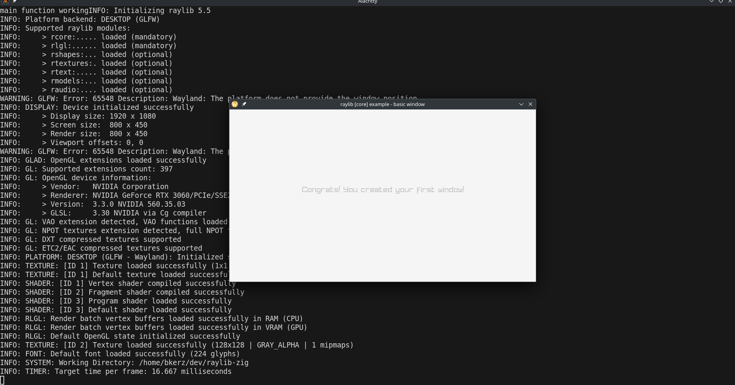Click 'GL: Supported extensions count: 397' line
The width and height of the screenshot is (735, 385).
86,169
